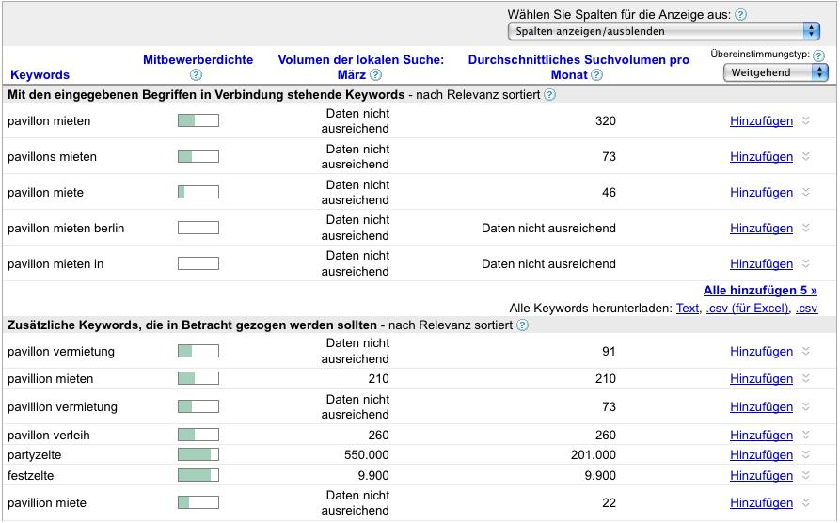Click Hinzufügen for pavillons mieten
840x523 pixels.
(x=761, y=156)
